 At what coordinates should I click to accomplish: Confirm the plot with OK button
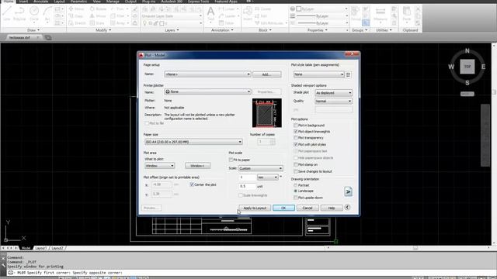click(283, 208)
